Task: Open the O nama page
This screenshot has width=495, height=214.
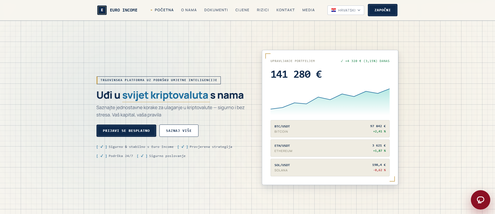Action: click(189, 10)
